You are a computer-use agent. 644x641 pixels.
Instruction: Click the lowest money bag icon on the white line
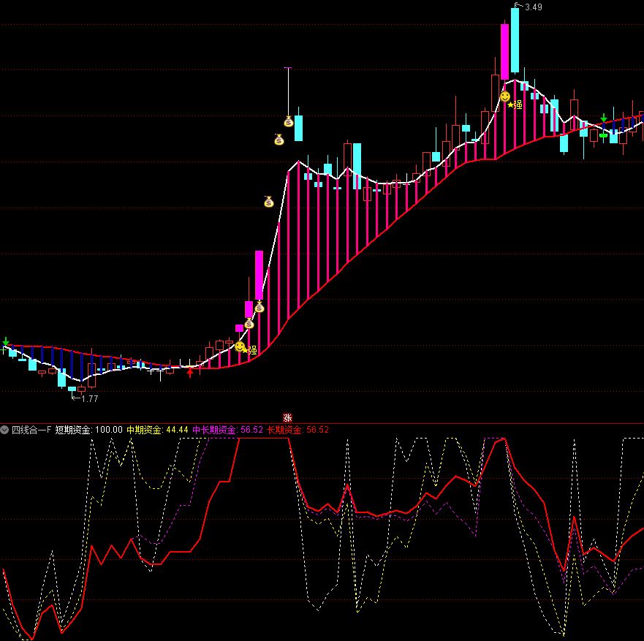tap(249, 323)
